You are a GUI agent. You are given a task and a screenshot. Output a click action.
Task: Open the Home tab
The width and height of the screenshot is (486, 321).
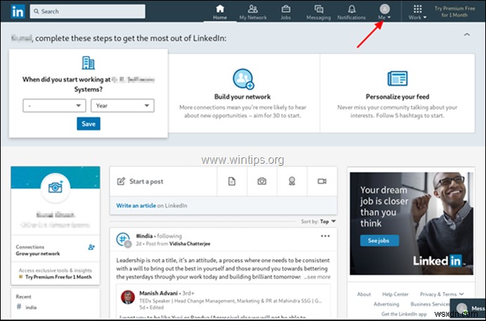tap(219, 12)
